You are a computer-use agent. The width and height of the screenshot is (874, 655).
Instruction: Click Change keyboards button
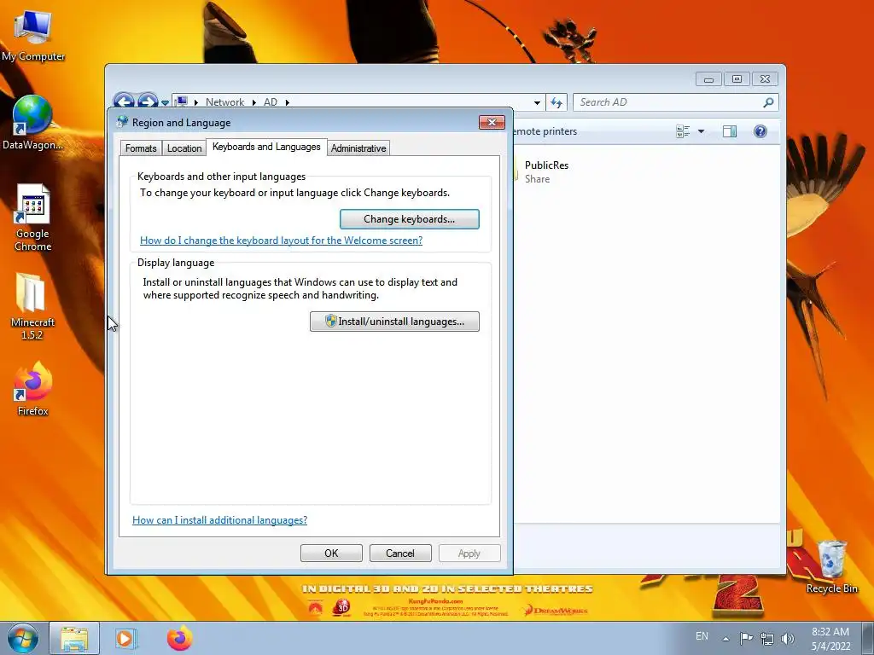(409, 219)
